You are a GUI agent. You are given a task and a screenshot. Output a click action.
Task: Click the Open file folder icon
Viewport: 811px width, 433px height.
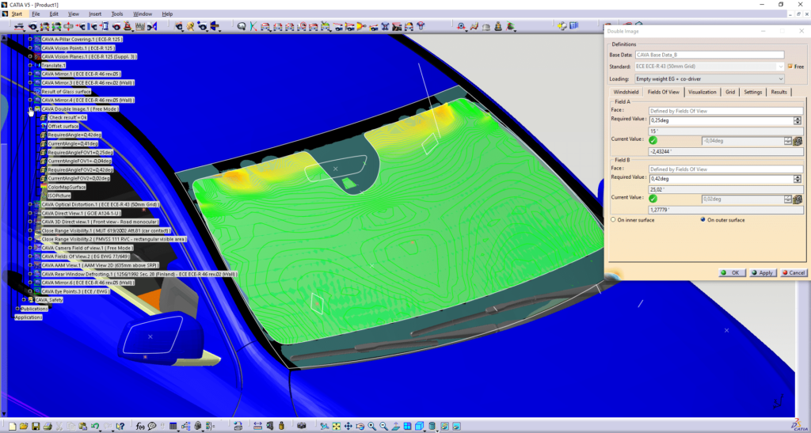pyautogui.click(x=24, y=427)
